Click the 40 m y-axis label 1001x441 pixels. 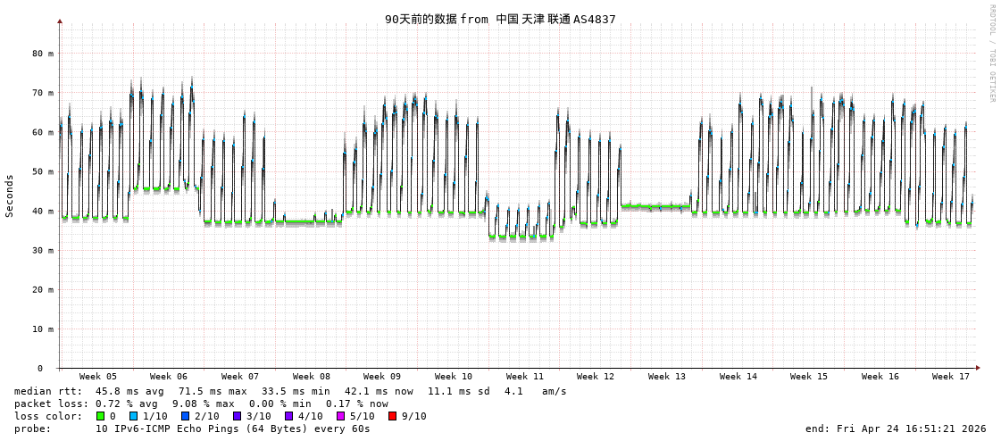43,211
